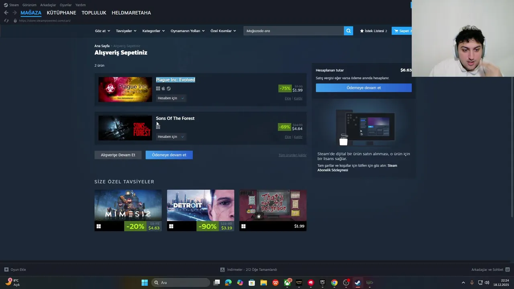Open Google Chrome from the taskbar
Viewport: 514px width, 289px height.
pyautogui.click(x=334, y=283)
